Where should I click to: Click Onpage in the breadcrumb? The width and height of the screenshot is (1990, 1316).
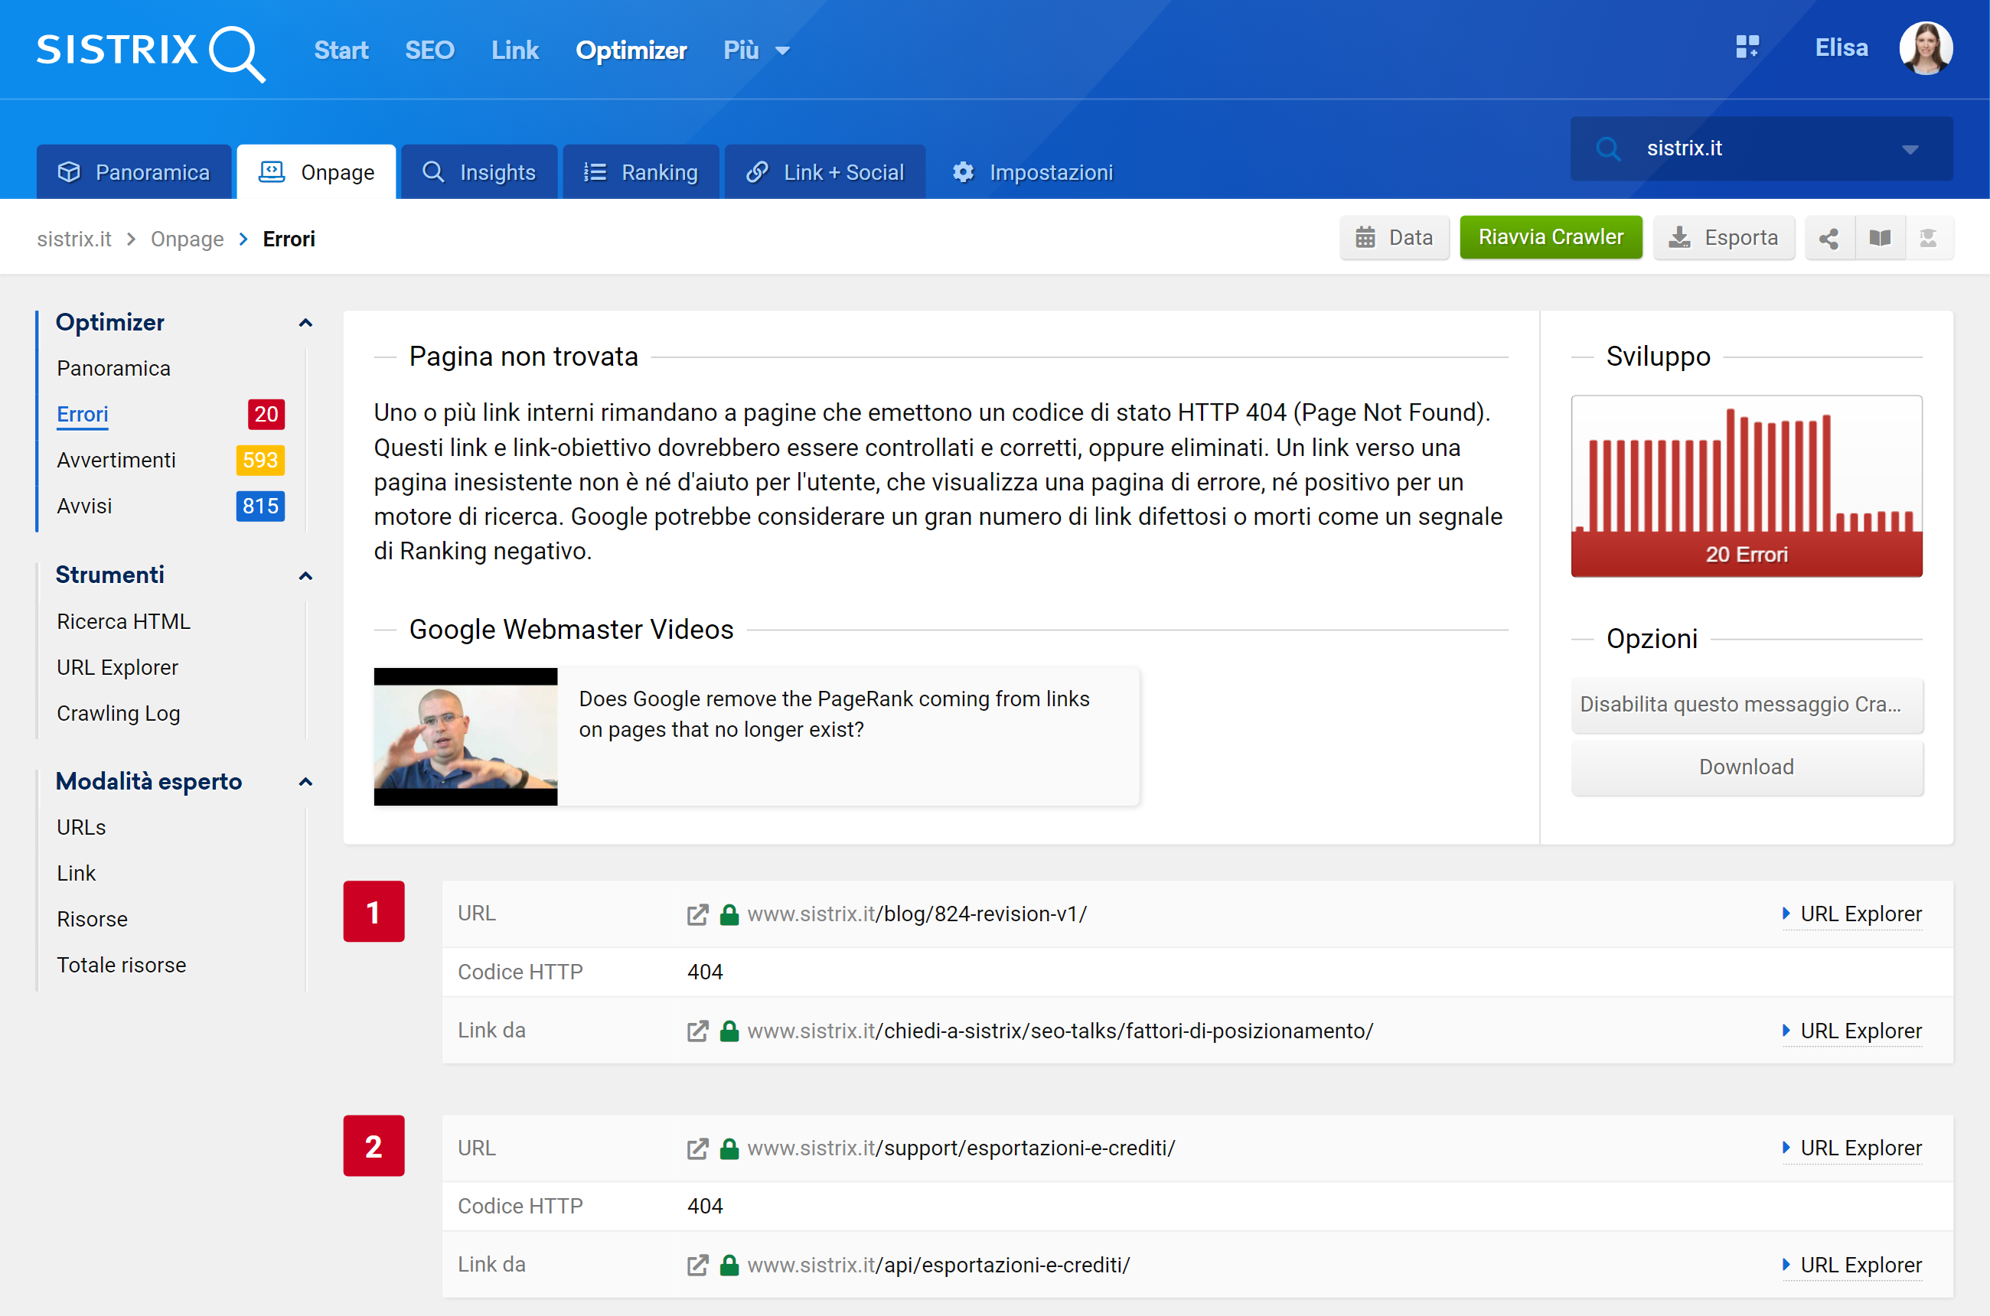point(188,239)
